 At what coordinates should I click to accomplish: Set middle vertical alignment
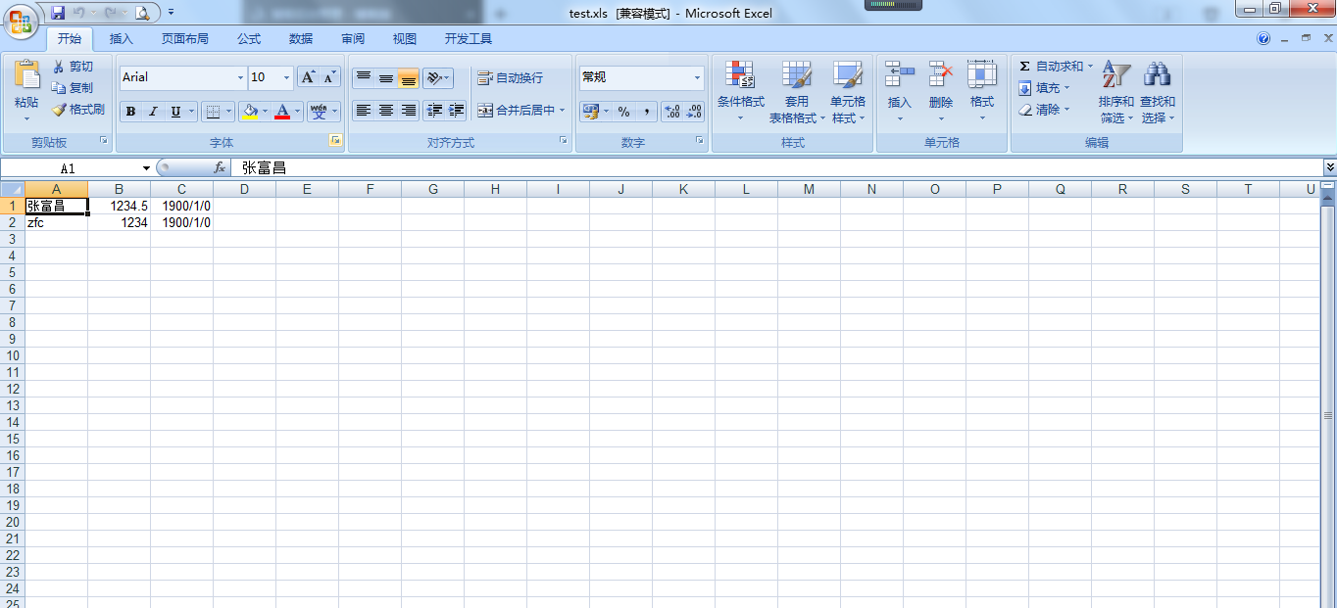tap(386, 77)
